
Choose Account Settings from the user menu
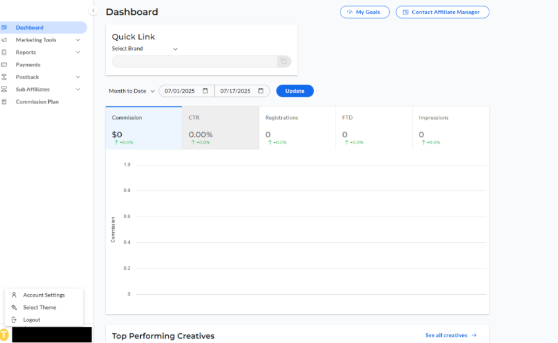click(43, 295)
